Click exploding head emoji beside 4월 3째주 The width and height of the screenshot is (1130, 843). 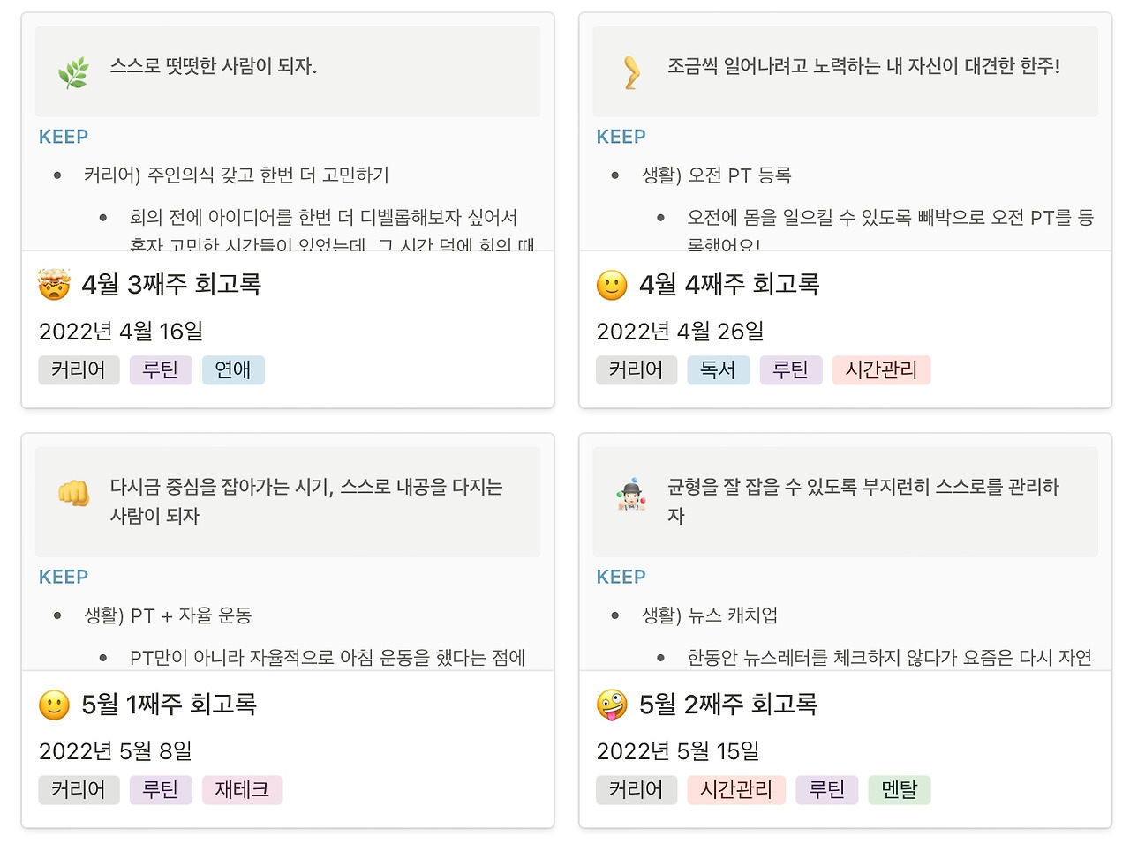pos(54,285)
